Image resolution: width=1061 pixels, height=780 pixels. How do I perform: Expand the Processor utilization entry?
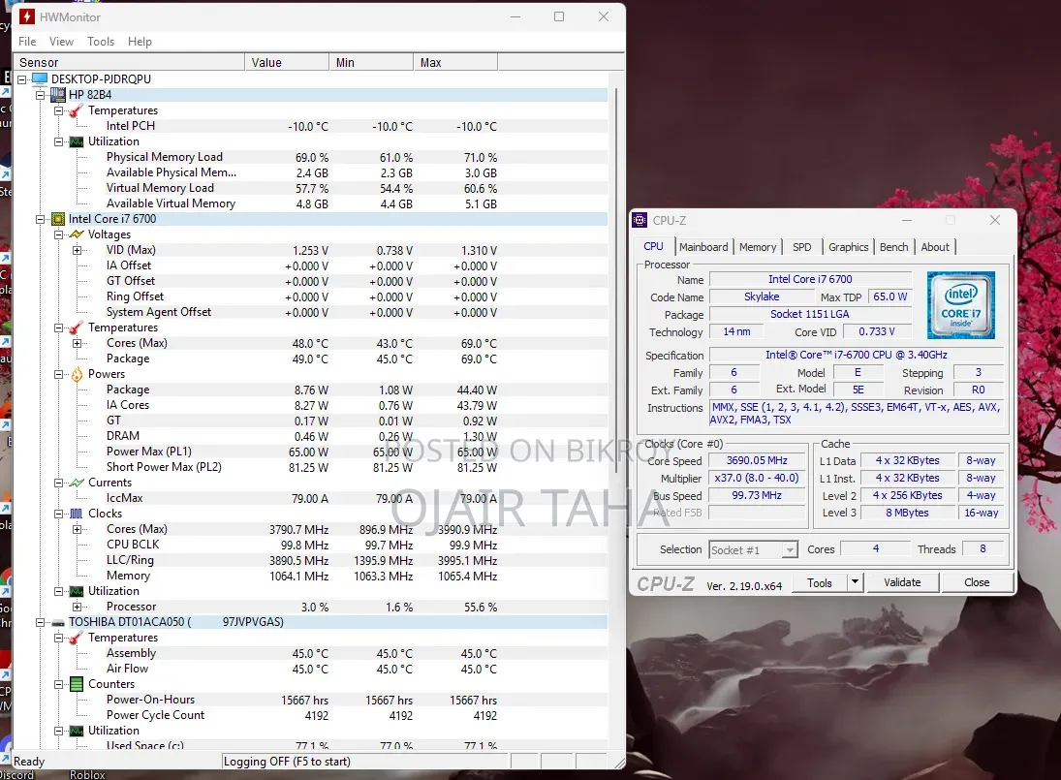tap(78, 607)
